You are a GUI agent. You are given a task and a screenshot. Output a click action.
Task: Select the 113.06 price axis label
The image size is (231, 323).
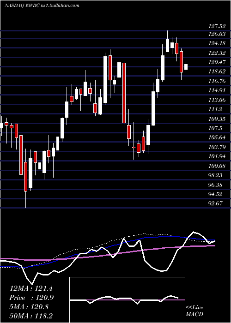tap(217, 100)
